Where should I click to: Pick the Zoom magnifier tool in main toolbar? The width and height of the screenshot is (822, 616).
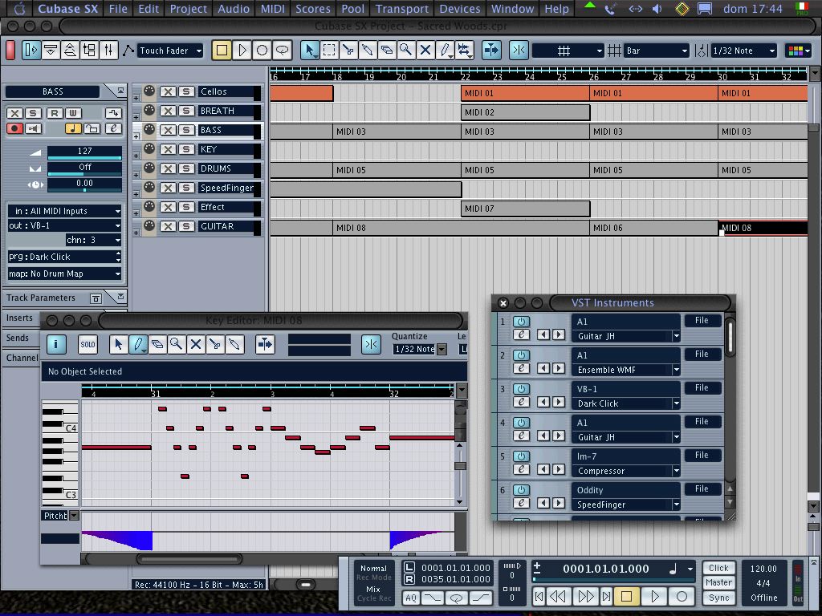click(406, 51)
